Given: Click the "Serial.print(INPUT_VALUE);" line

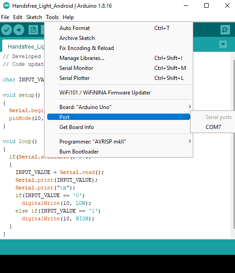Looking at the screenshot, I should 56,180.
